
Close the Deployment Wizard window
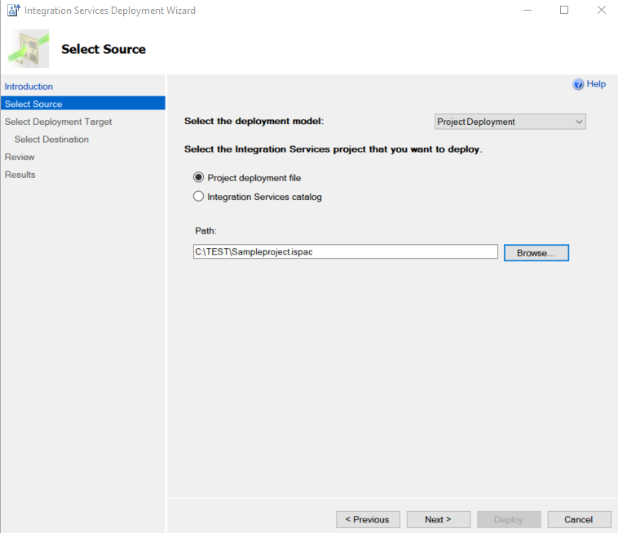(x=601, y=11)
